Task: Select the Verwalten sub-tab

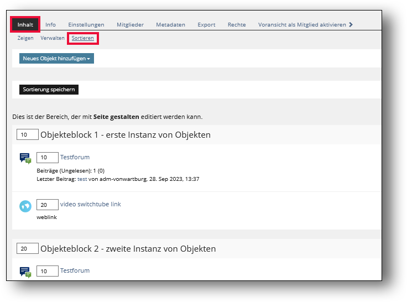Action: tap(53, 38)
